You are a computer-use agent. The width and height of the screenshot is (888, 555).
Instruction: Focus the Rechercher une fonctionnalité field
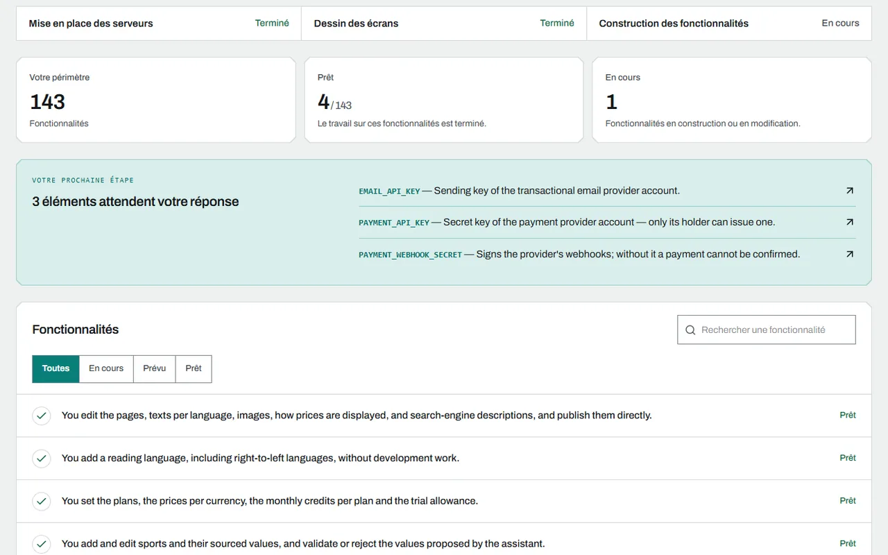click(x=767, y=330)
